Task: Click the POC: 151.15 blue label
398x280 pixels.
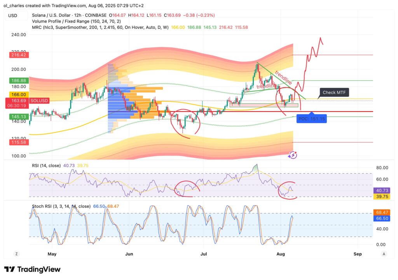Action: [312, 119]
